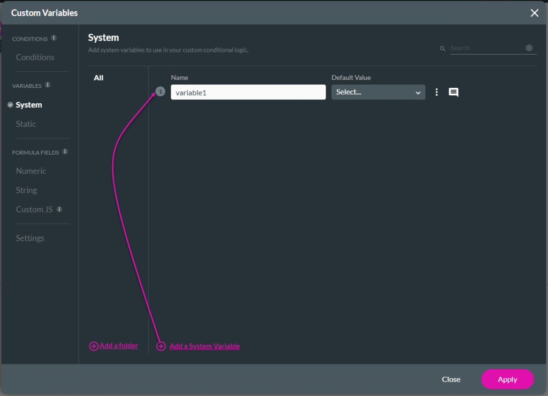
Task: Open the Settings section
Action: point(29,238)
